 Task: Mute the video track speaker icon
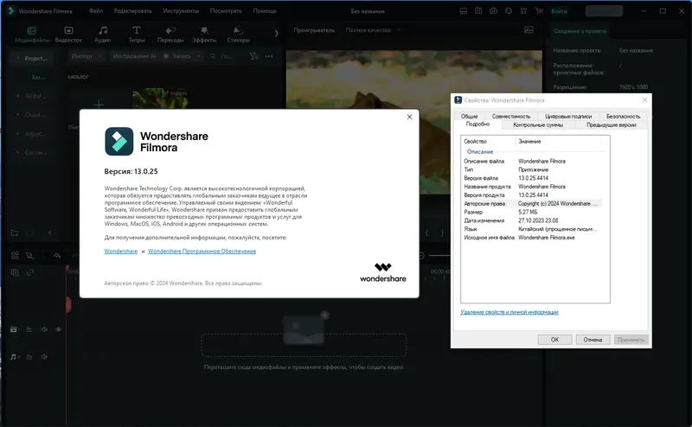(x=44, y=329)
